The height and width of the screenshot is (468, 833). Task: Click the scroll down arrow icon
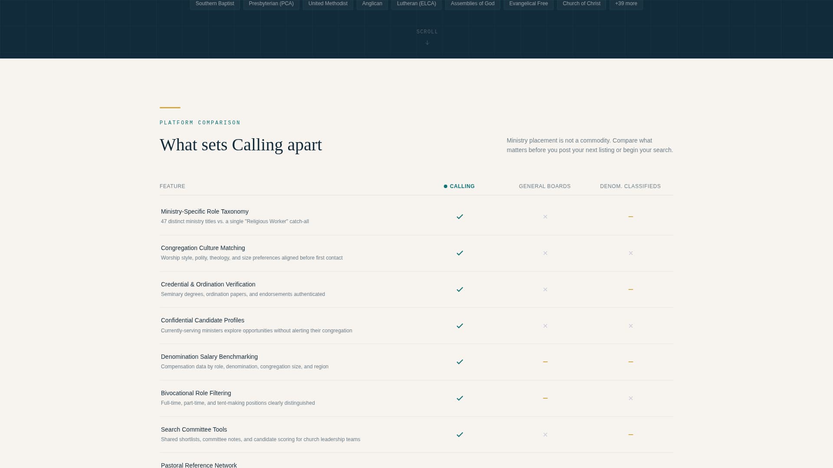tap(427, 42)
